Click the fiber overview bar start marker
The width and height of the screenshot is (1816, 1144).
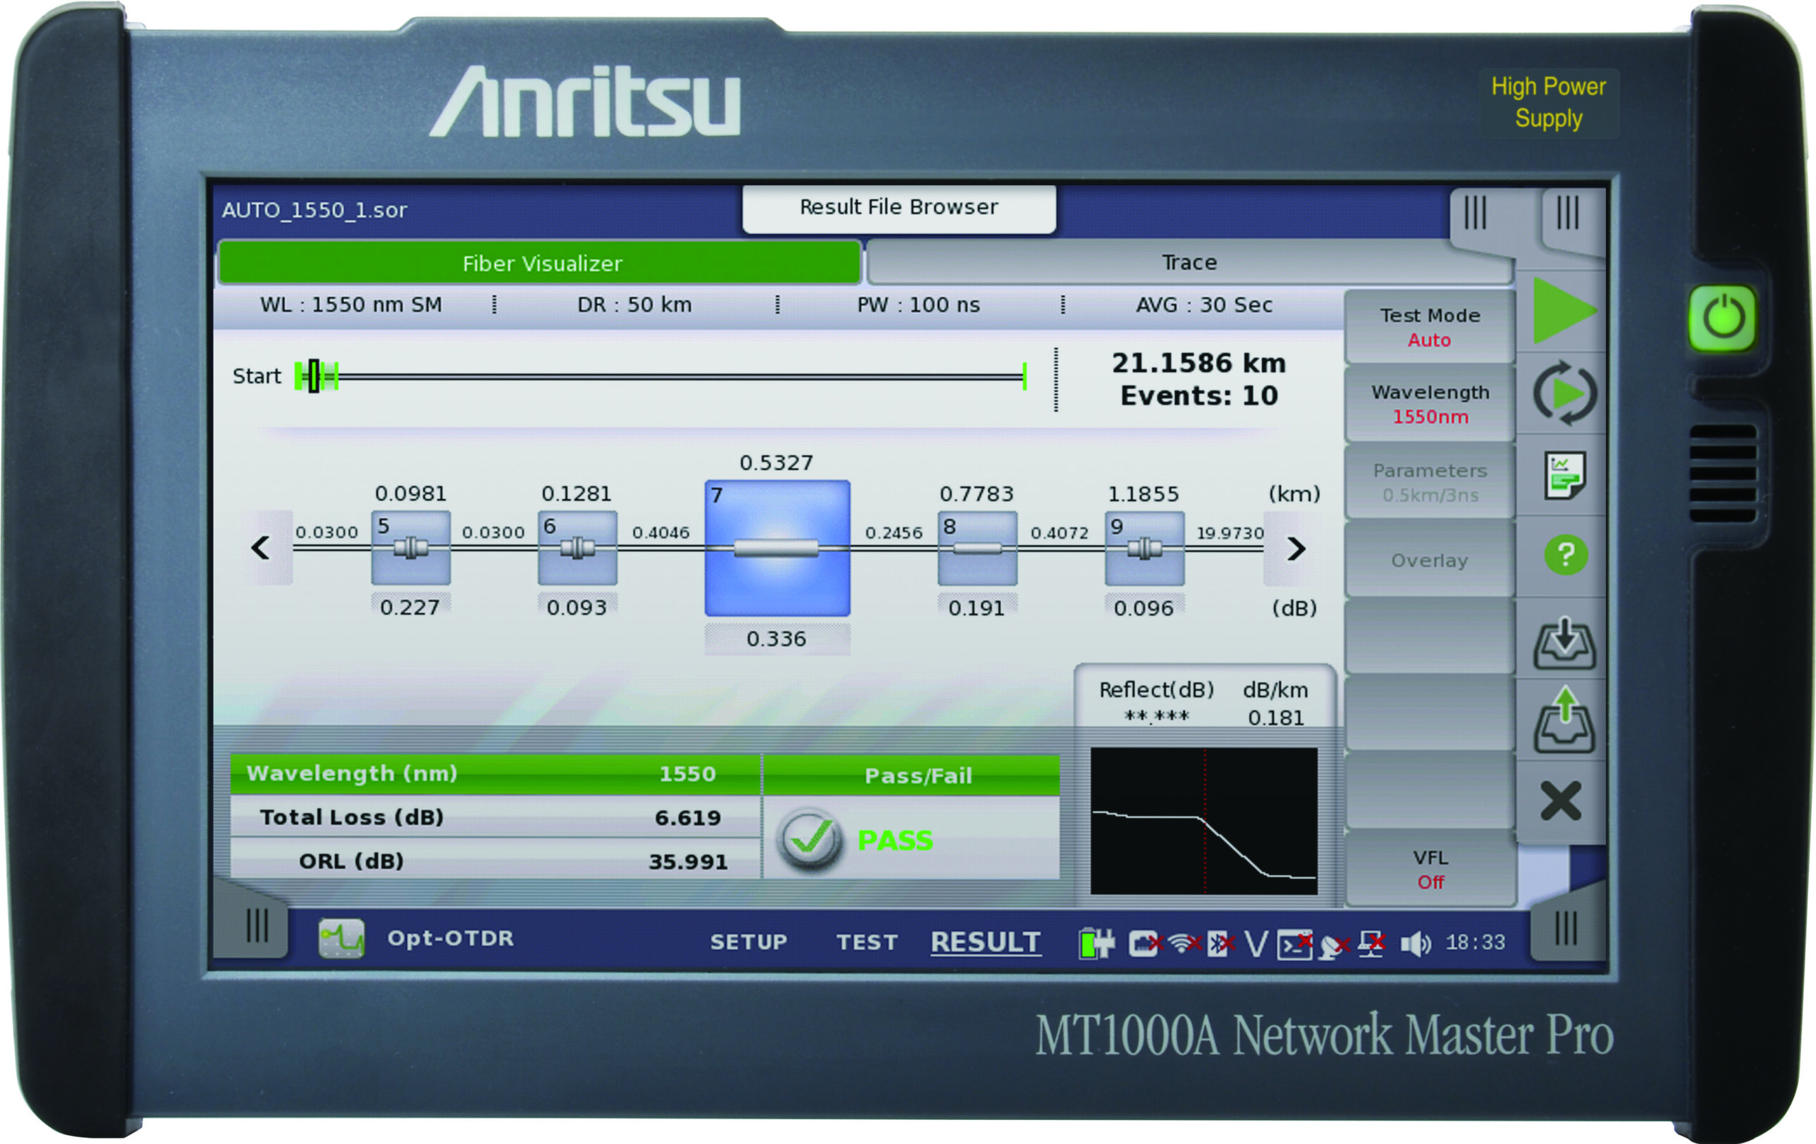coord(314,376)
